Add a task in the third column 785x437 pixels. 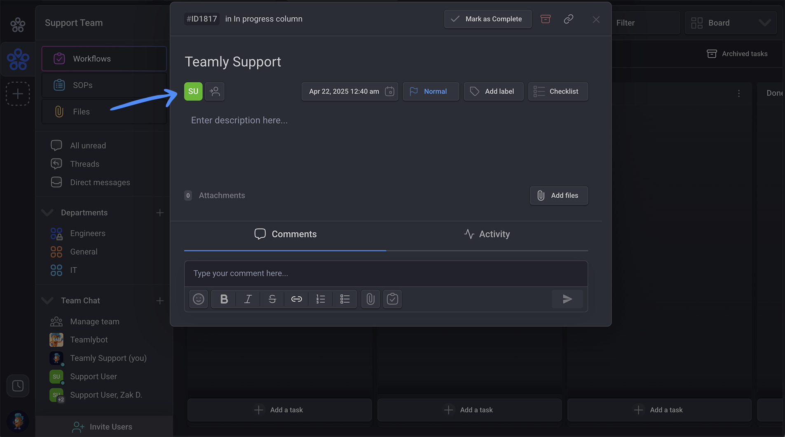659,410
